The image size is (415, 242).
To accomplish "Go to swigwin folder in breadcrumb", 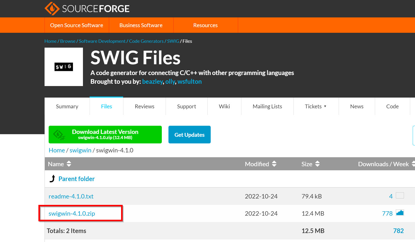I will [80, 150].
